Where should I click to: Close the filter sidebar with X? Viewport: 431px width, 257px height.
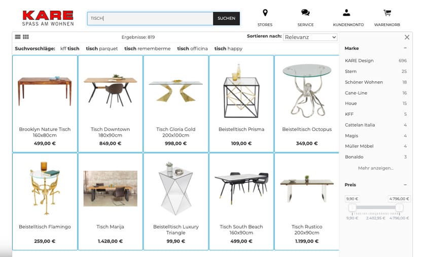tap(407, 37)
